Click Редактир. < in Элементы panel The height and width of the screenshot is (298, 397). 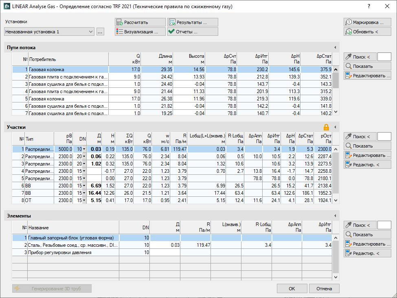pyautogui.click(x=367, y=253)
